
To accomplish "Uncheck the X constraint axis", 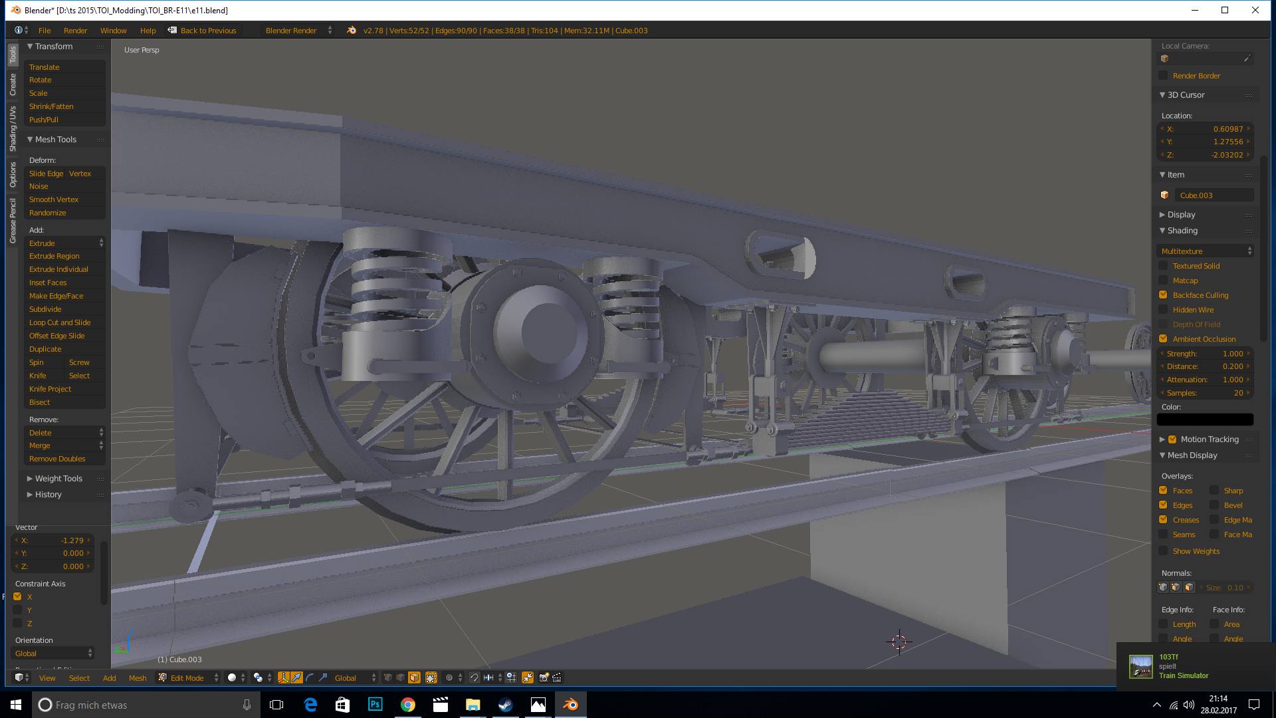I will [x=18, y=596].
